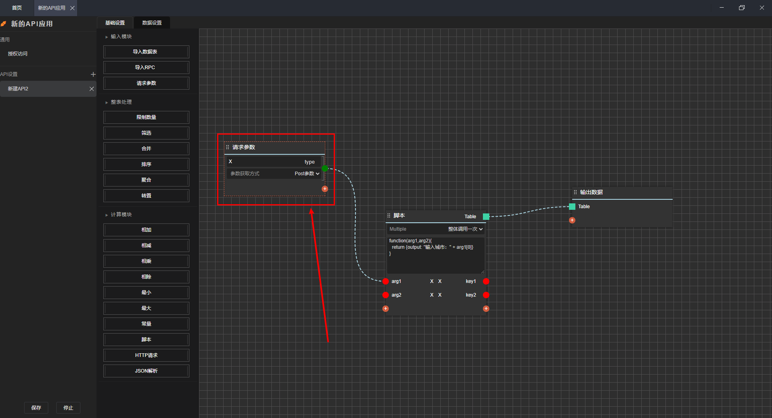Click the red arg1 input port
Image resolution: width=772 pixels, height=418 pixels.
[386, 281]
